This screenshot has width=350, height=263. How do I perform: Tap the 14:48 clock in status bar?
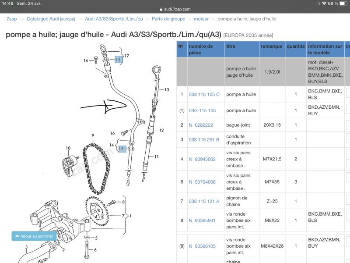[x=8, y=4]
